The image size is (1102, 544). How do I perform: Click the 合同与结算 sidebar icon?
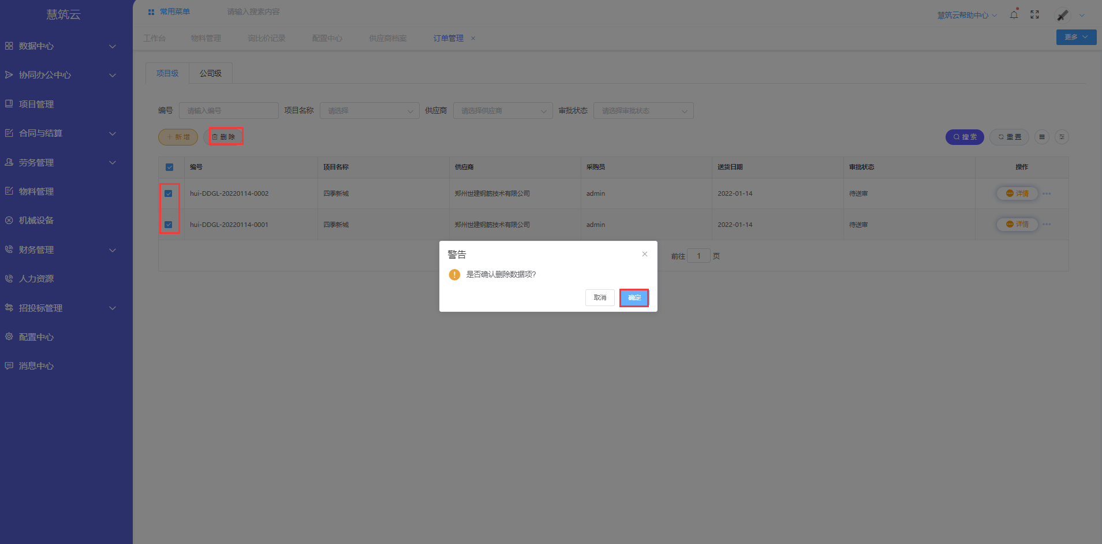pyautogui.click(x=9, y=133)
